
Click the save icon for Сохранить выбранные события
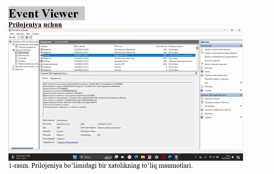202,110
